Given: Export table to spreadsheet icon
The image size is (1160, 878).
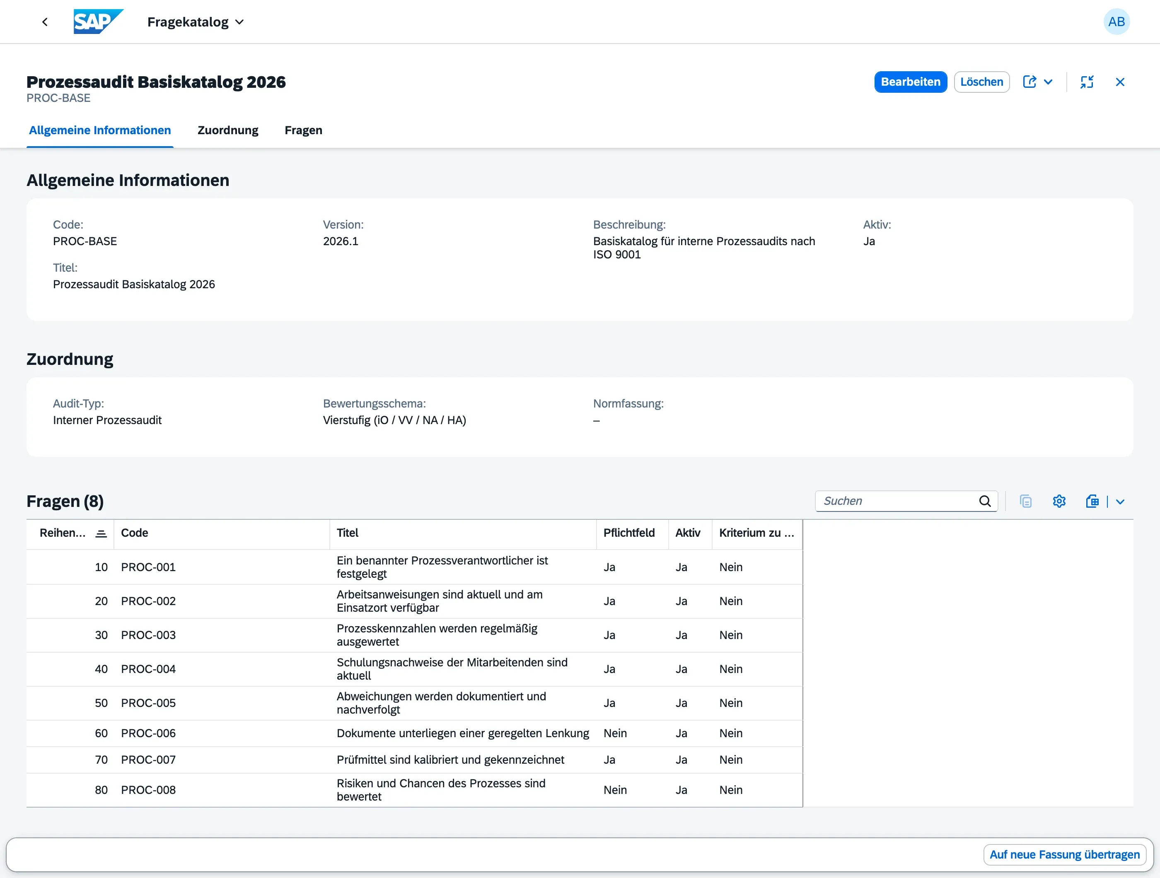Looking at the screenshot, I should point(1092,501).
